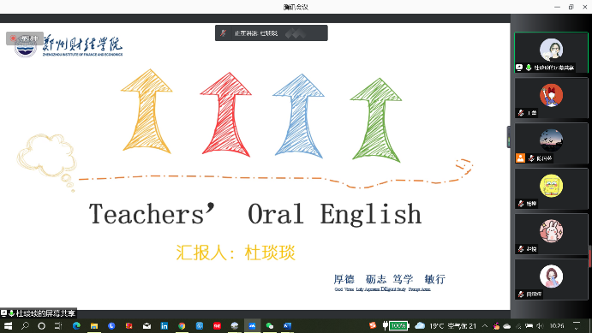
Task: Open the notification center in taskbar
Action: coord(577,325)
